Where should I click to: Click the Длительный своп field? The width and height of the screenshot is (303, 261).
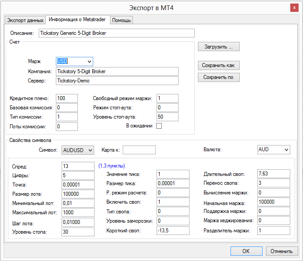274,174
